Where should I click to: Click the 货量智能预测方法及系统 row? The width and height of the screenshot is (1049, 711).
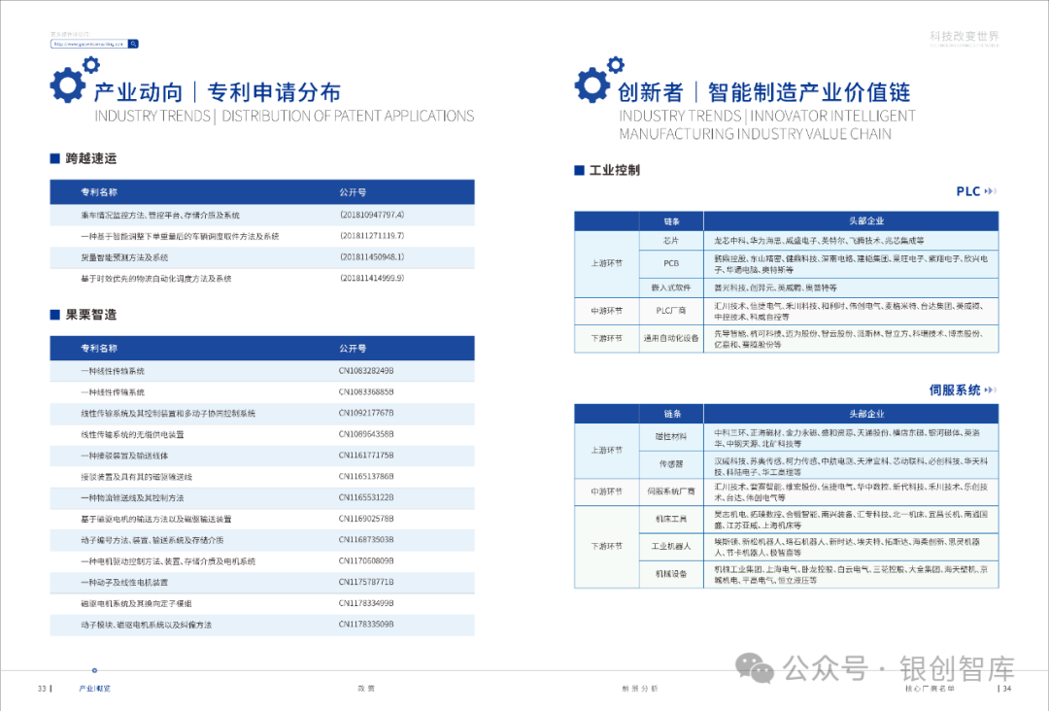tap(262, 256)
